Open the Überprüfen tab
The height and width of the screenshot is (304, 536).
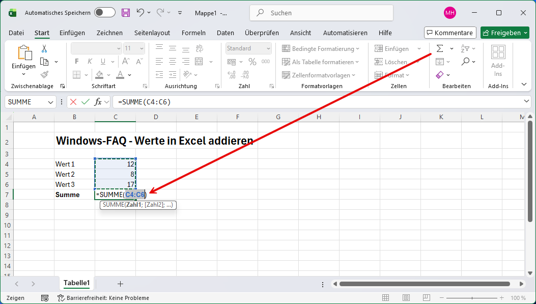pos(262,33)
